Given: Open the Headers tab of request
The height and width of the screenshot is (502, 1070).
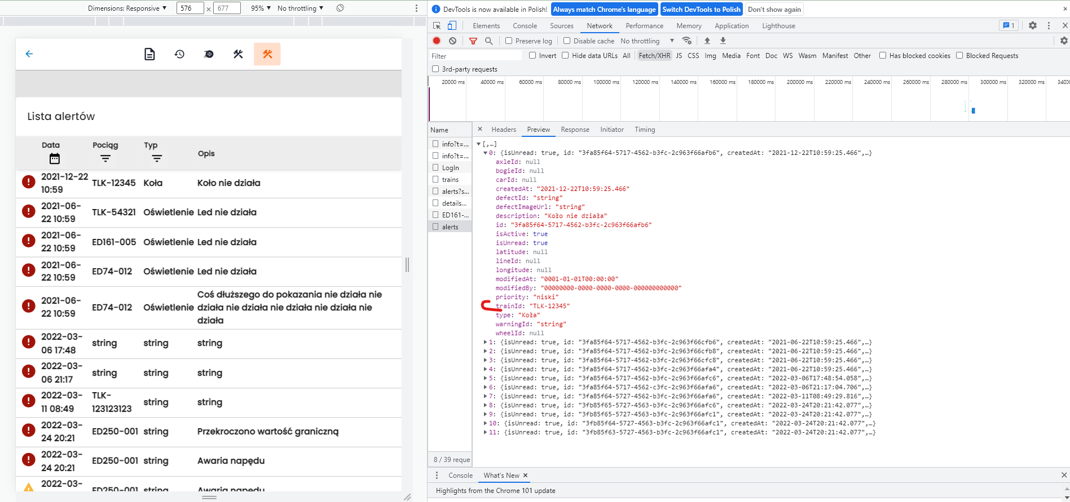Looking at the screenshot, I should tap(504, 129).
